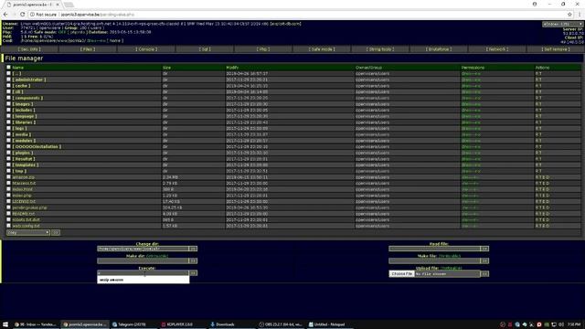Open the templates folder entry
Viewport: 585px width, 329px height.
click(x=26, y=164)
